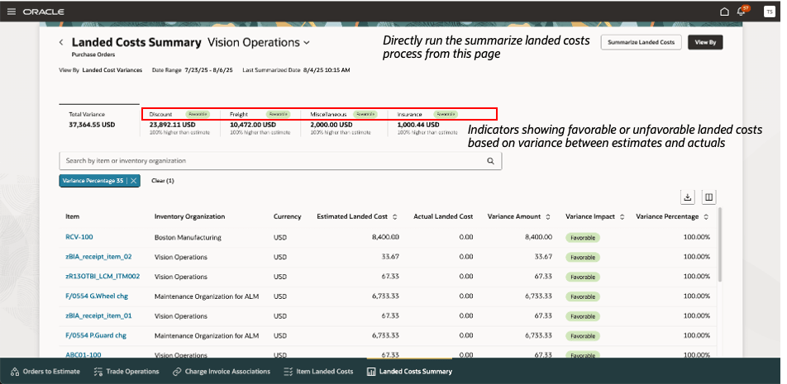Open the Item Landed Costs tab
Screen dimensions: 787x384
(x=318, y=372)
